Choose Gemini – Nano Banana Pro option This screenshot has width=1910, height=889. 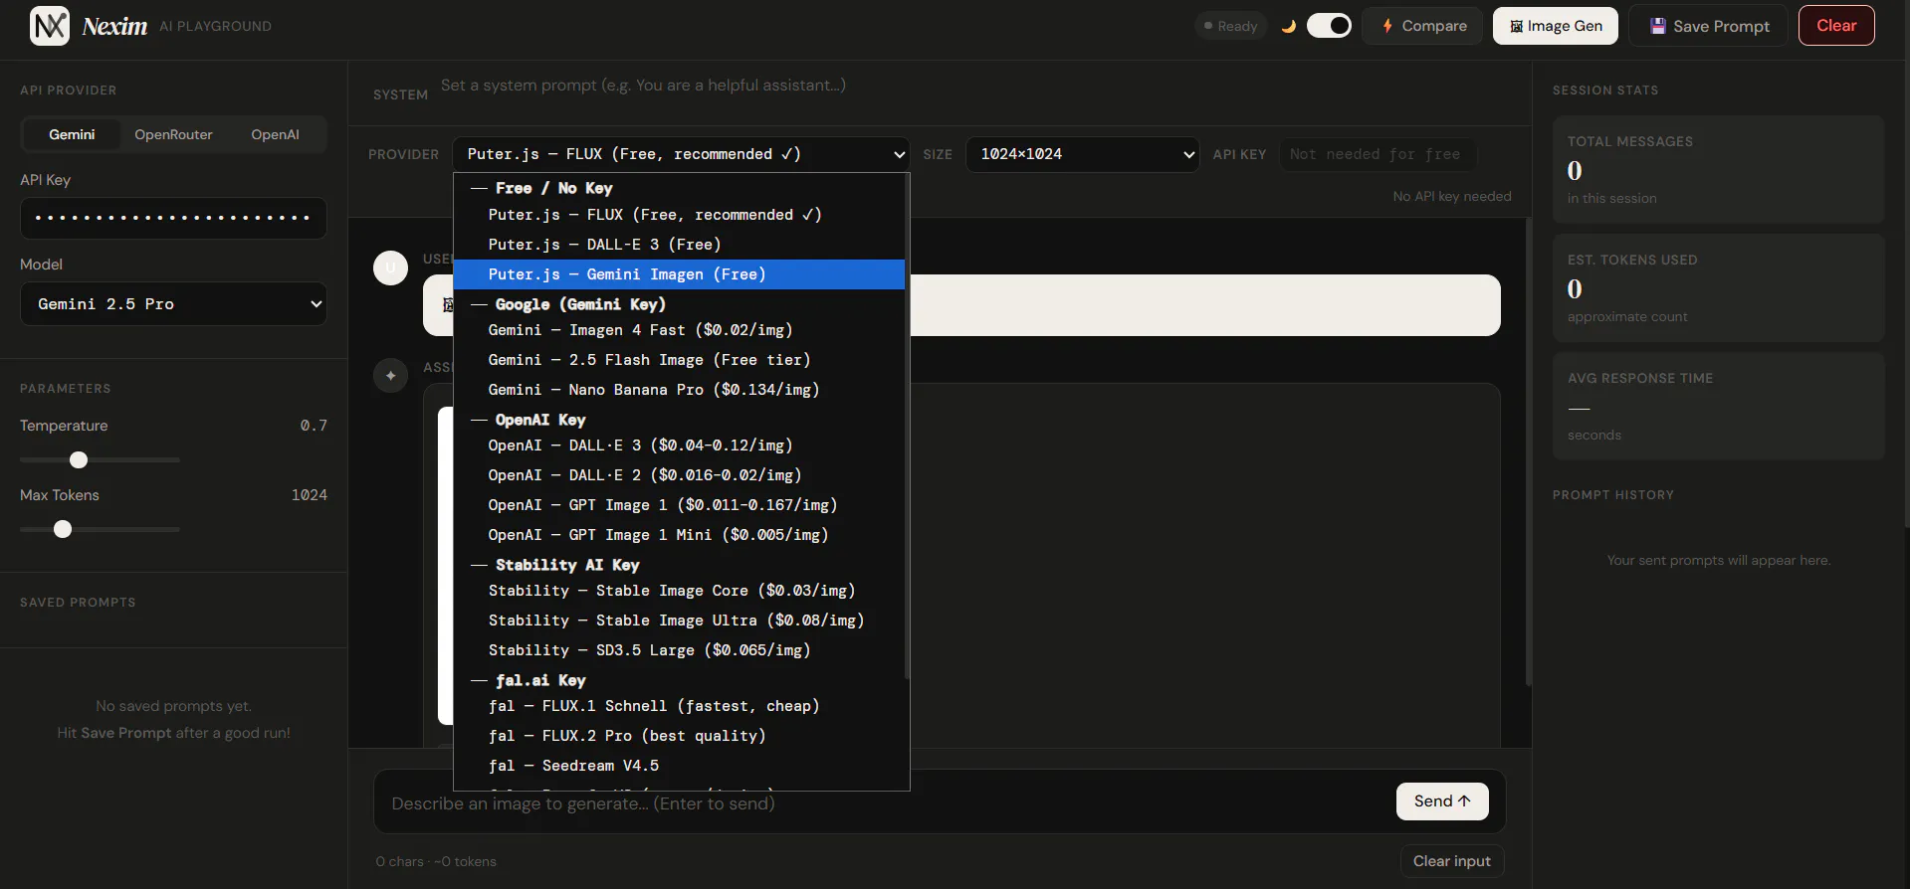pyautogui.click(x=679, y=390)
